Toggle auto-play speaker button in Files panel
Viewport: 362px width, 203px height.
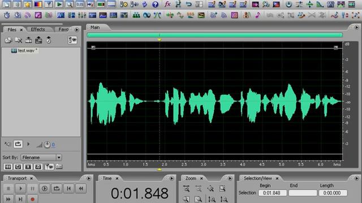point(7,144)
